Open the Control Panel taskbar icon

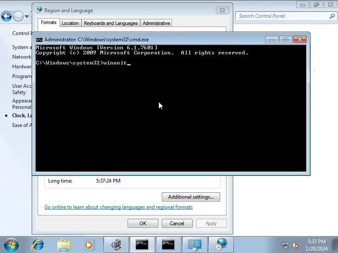pyautogui.click(x=195, y=245)
